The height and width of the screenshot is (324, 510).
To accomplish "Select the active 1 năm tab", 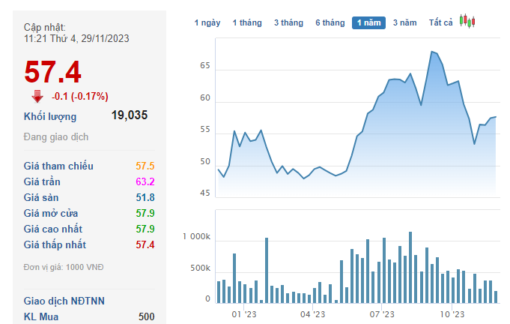I will (x=368, y=23).
